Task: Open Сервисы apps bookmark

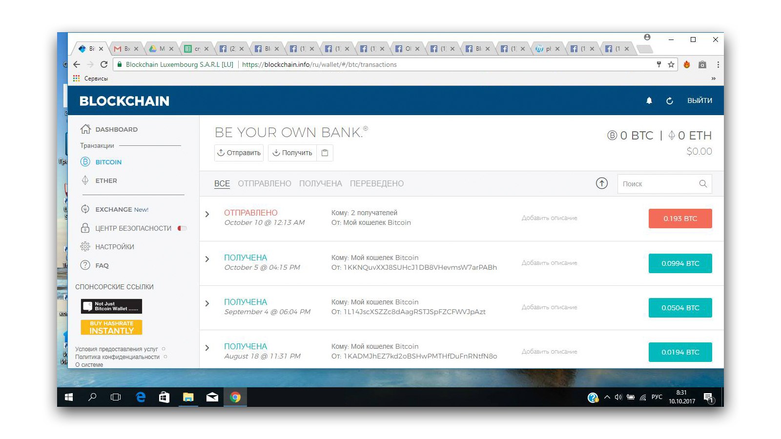Action: (x=90, y=78)
